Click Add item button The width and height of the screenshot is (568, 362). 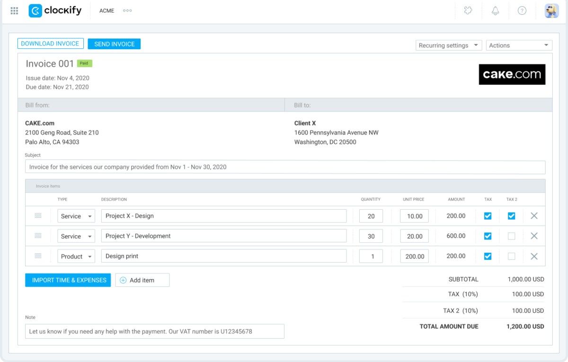coord(142,280)
